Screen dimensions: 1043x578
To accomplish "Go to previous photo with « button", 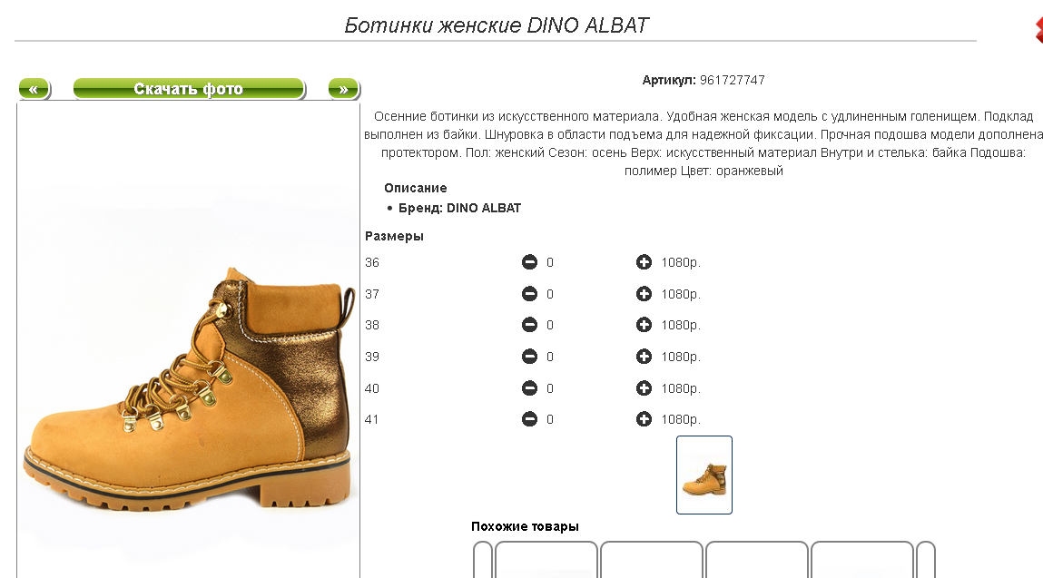I will point(34,88).
